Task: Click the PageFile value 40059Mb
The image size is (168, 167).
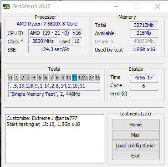Action: point(144,41)
